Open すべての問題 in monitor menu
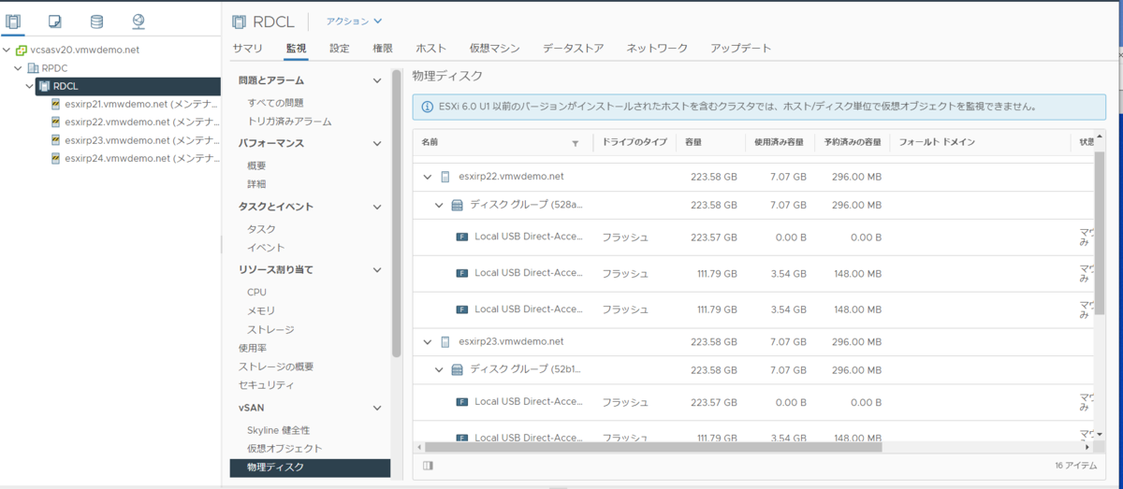The width and height of the screenshot is (1123, 489). click(275, 103)
